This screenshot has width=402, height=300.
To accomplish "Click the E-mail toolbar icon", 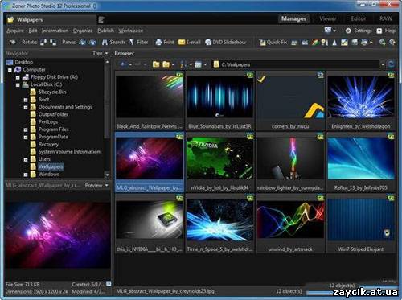I will tap(182, 42).
